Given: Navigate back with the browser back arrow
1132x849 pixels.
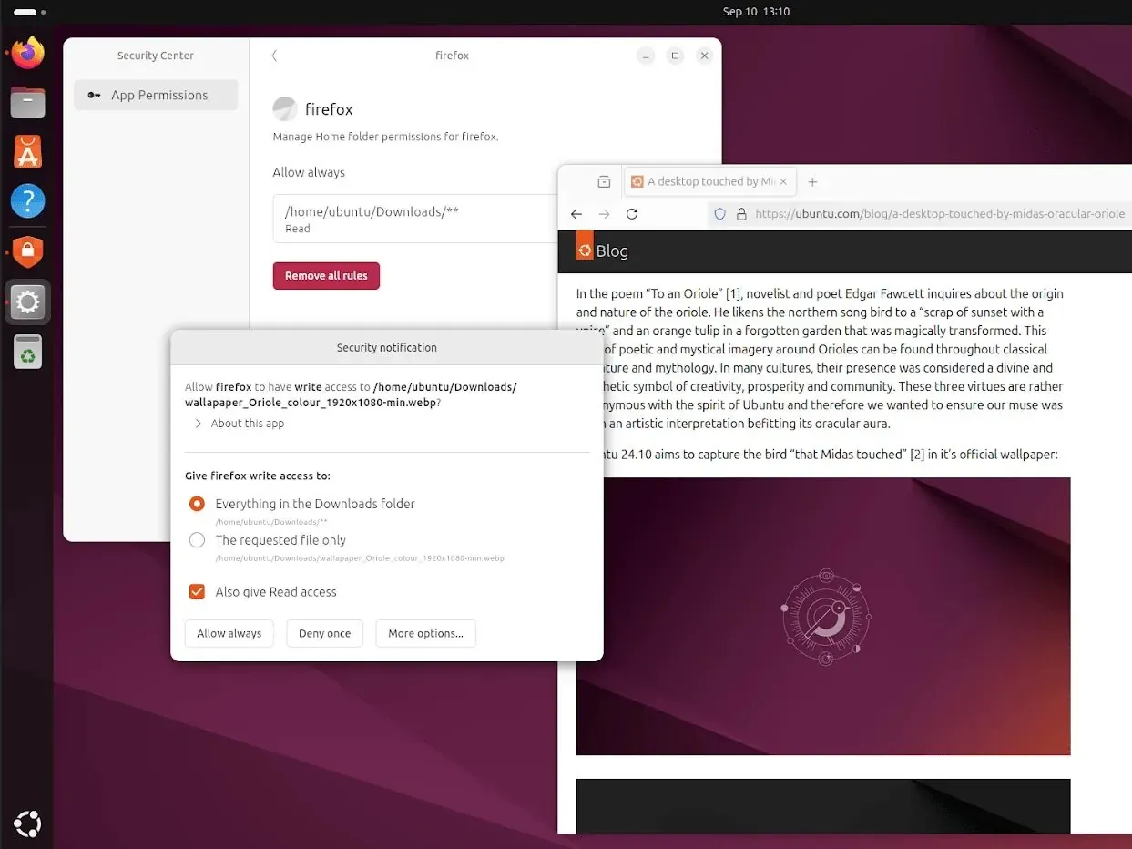Looking at the screenshot, I should tap(576, 213).
